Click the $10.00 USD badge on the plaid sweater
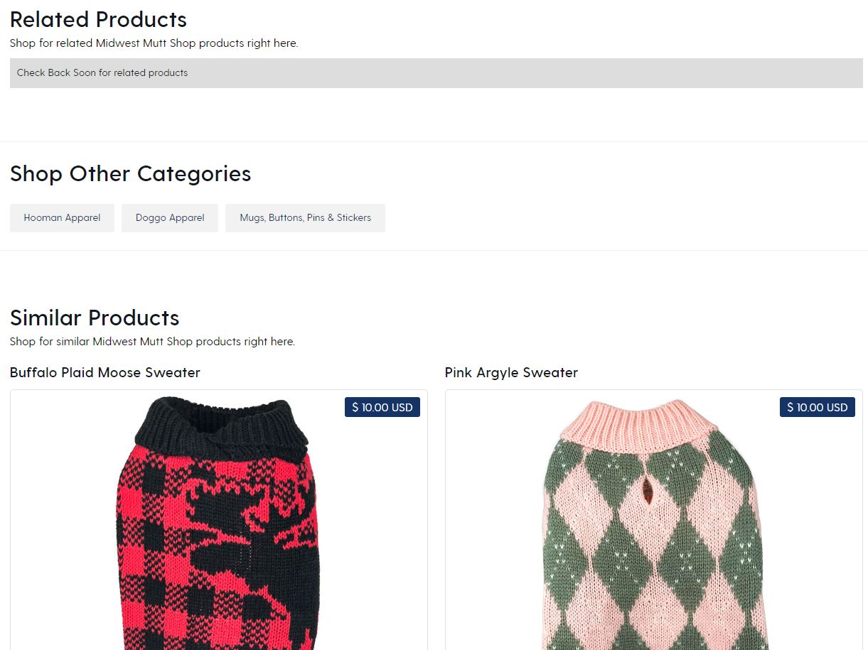This screenshot has width=868, height=650. tap(382, 407)
